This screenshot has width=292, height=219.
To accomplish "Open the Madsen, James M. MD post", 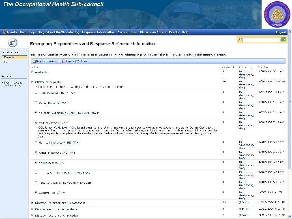I will coord(53,123).
